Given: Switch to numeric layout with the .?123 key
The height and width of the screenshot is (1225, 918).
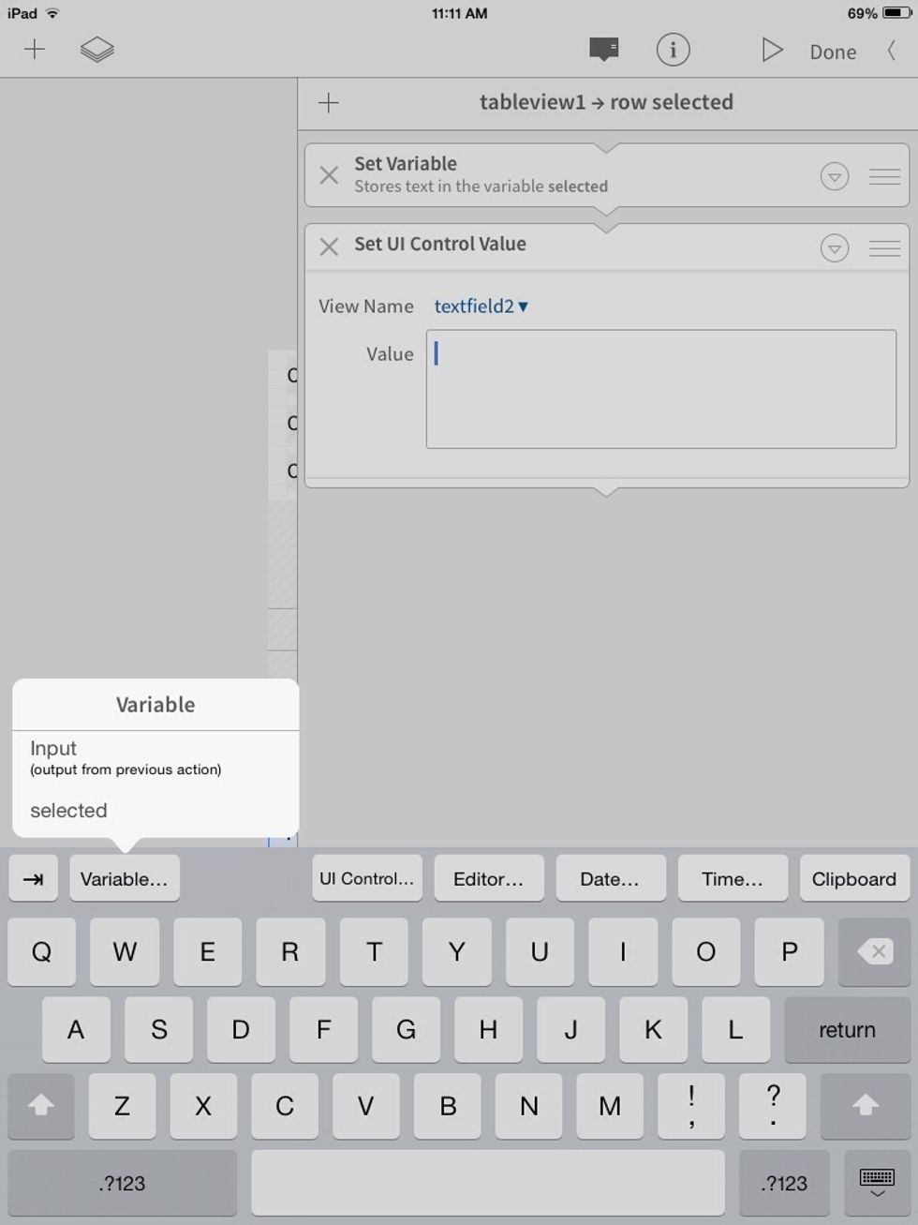Looking at the screenshot, I should point(121,1183).
